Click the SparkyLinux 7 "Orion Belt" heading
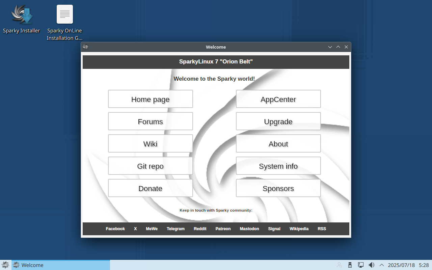 [216, 62]
